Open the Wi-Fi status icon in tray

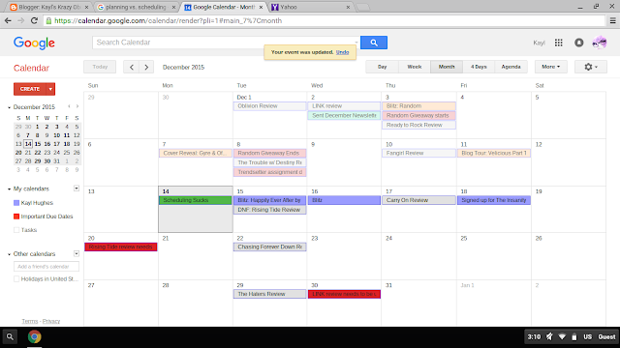(x=562, y=336)
